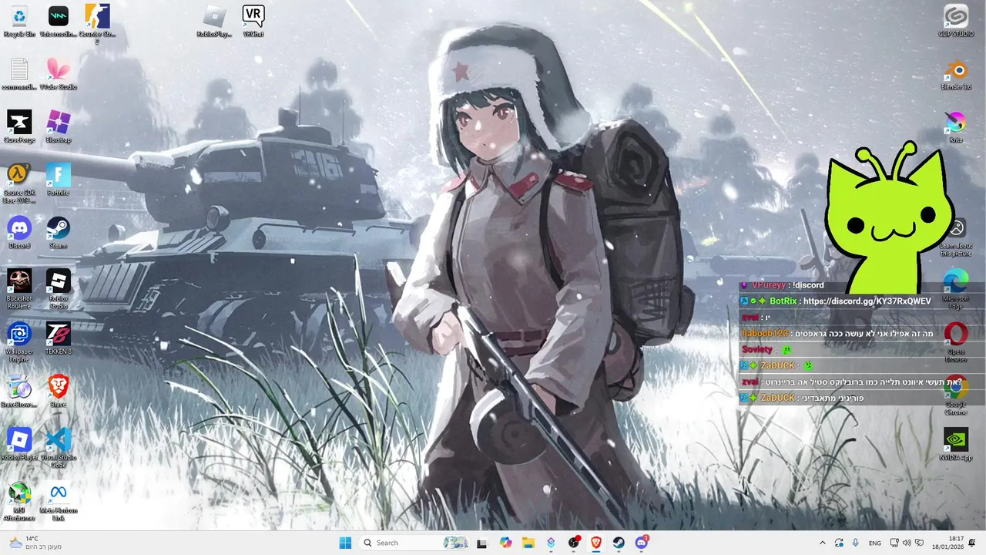Screen dimensions: 986x555
Task: Open Task View from the taskbar
Action: coord(482,543)
